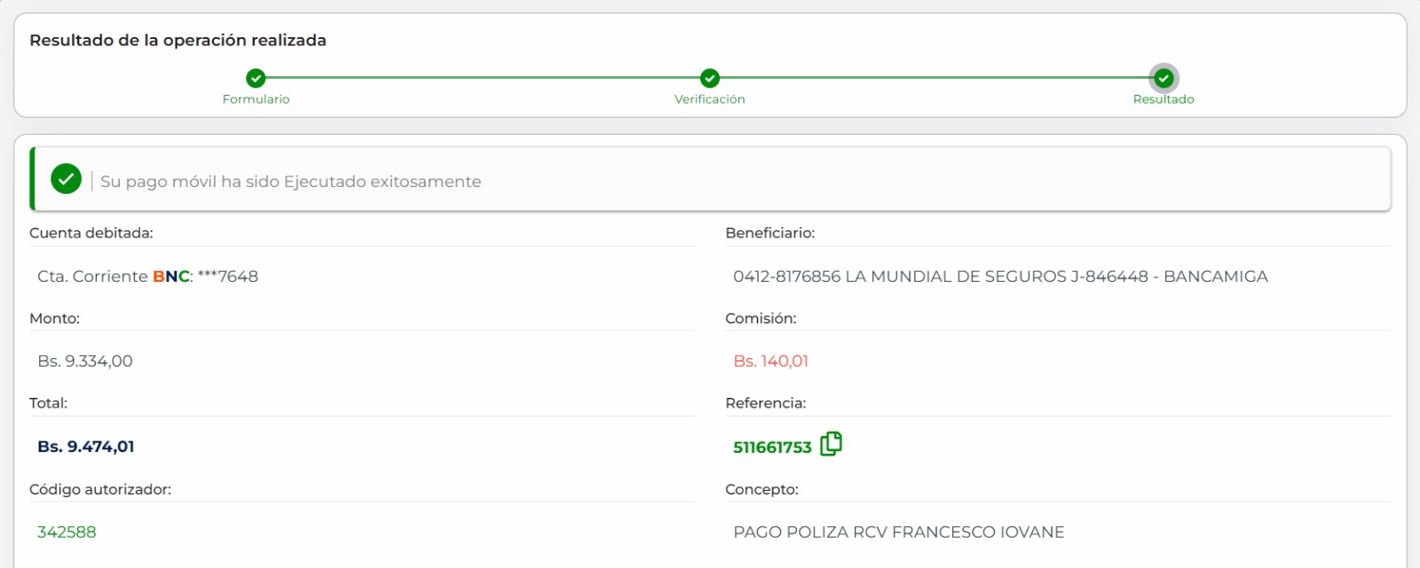Select the Formulario step label

click(256, 99)
